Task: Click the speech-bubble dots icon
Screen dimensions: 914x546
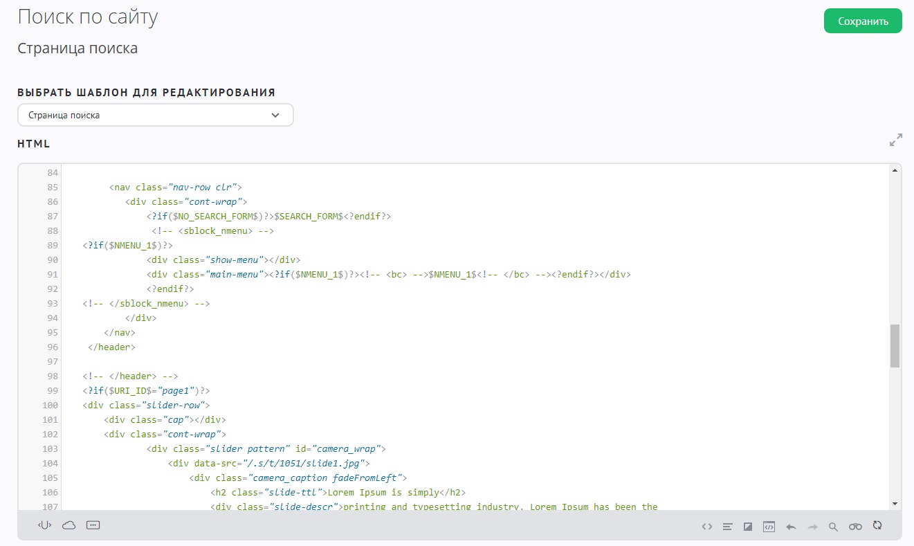Action: [93, 525]
